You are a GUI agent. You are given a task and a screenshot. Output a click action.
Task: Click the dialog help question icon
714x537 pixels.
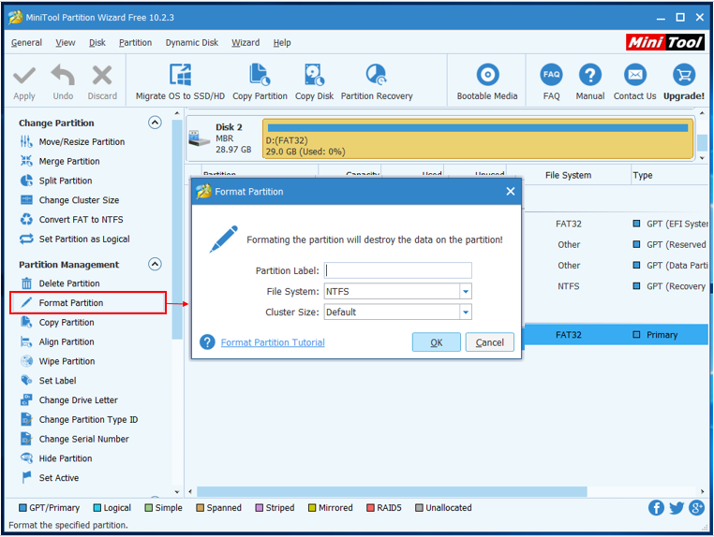[207, 342]
